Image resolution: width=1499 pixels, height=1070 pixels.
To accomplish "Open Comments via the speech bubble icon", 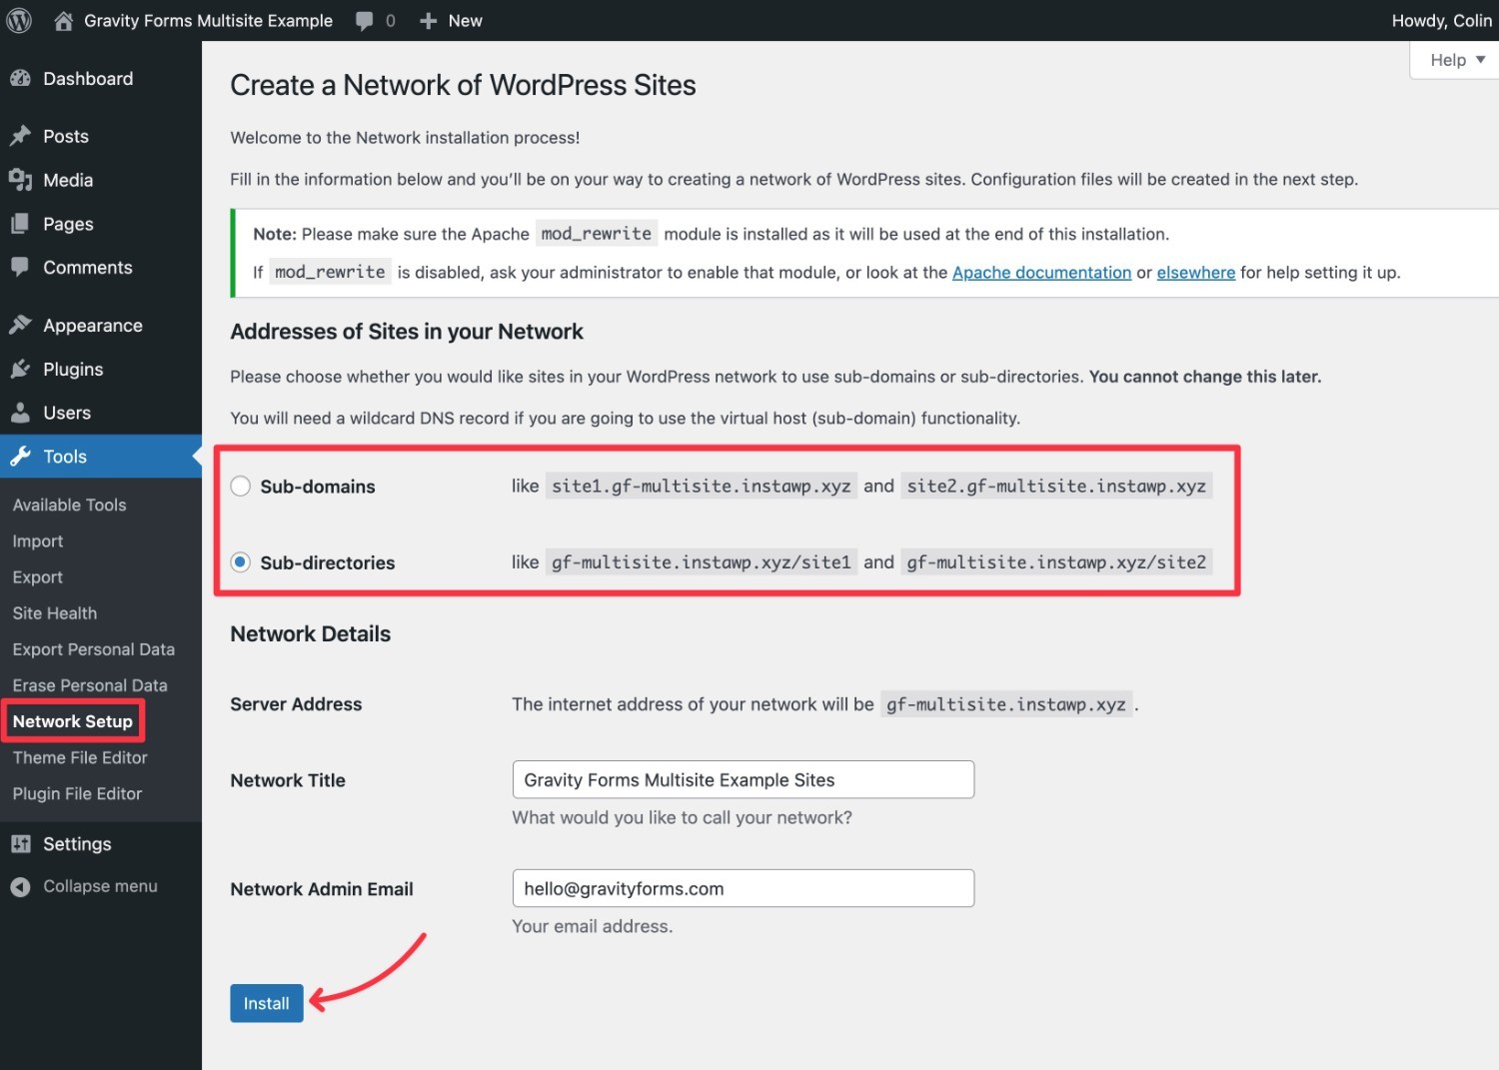I will click(21, 267).
